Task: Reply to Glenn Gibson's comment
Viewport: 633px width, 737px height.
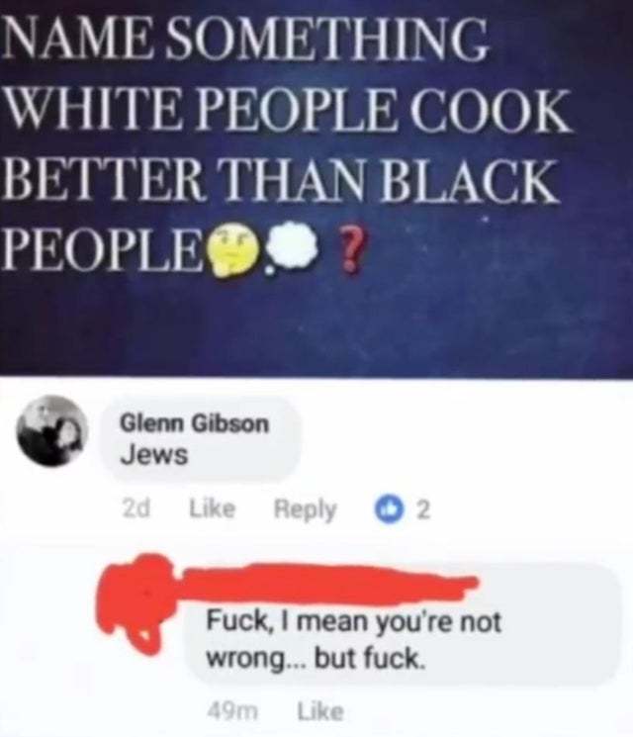Action: [x=306, y=509]
